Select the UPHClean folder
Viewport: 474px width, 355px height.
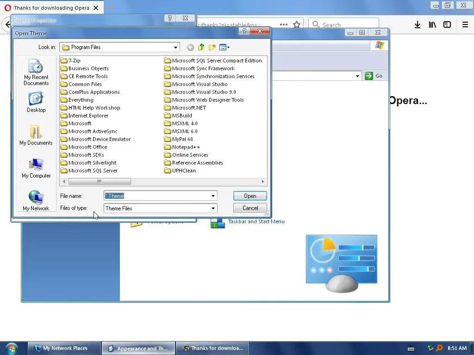(x=180, y=171)
